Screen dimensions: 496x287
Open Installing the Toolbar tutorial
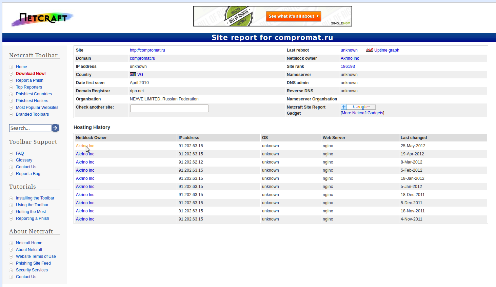click(x=35, y=198)
